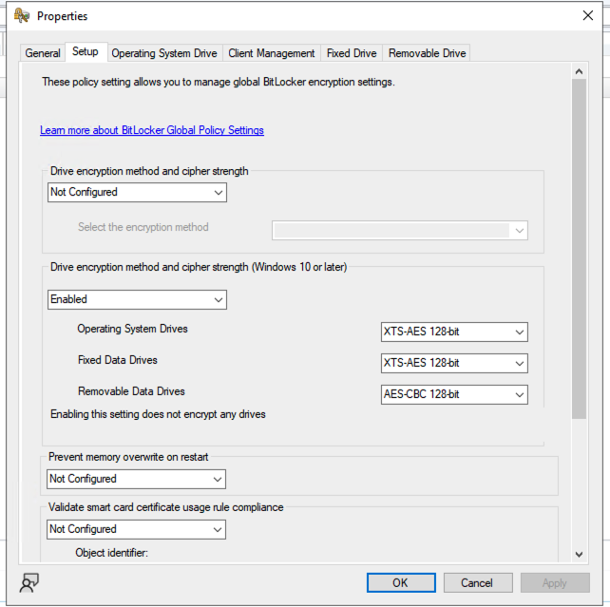610x607 pixels.
Task: Open Prevent memory overwrite on restart dropdown
Action: 136,479
